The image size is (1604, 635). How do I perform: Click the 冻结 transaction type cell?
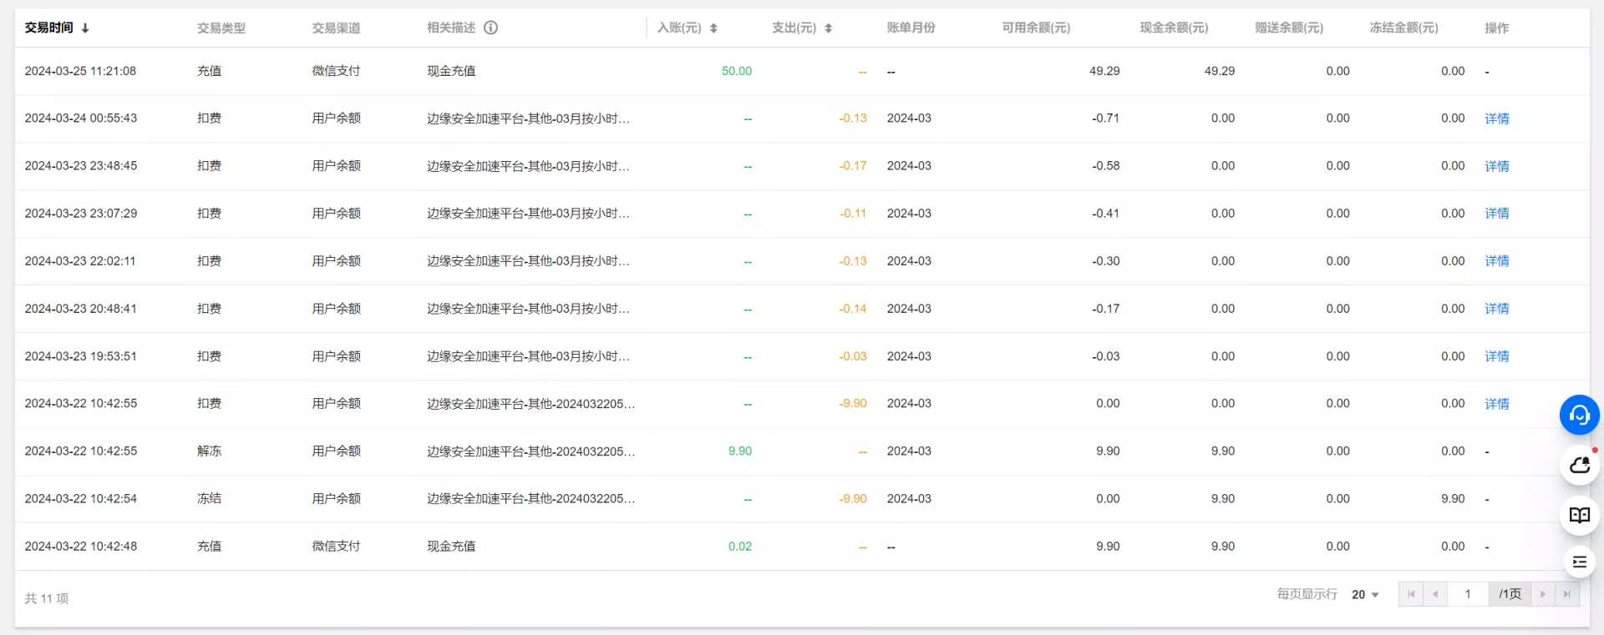point(209,499)
